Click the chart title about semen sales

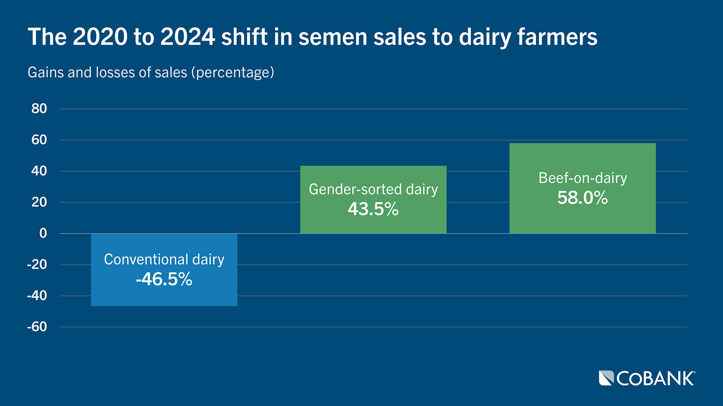click(x=312, y=37)
